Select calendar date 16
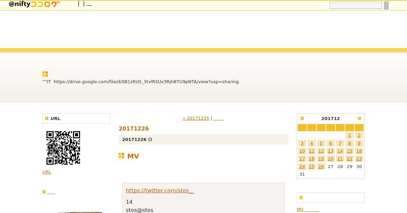The image size is (407, 213). [x=359, y=151]
